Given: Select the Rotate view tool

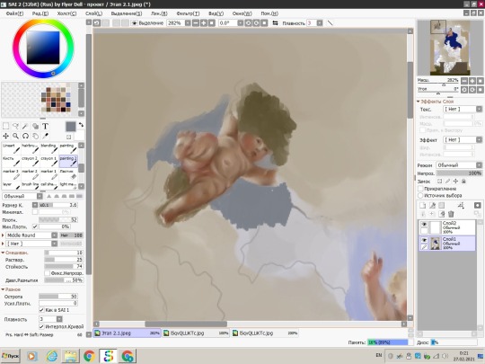Looking at the screenshot, I should click(25, 136).
